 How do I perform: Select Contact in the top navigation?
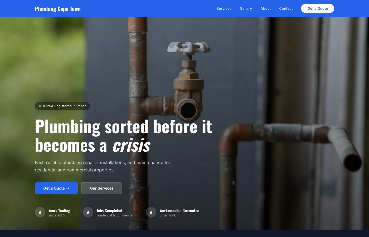coord(286,8)
